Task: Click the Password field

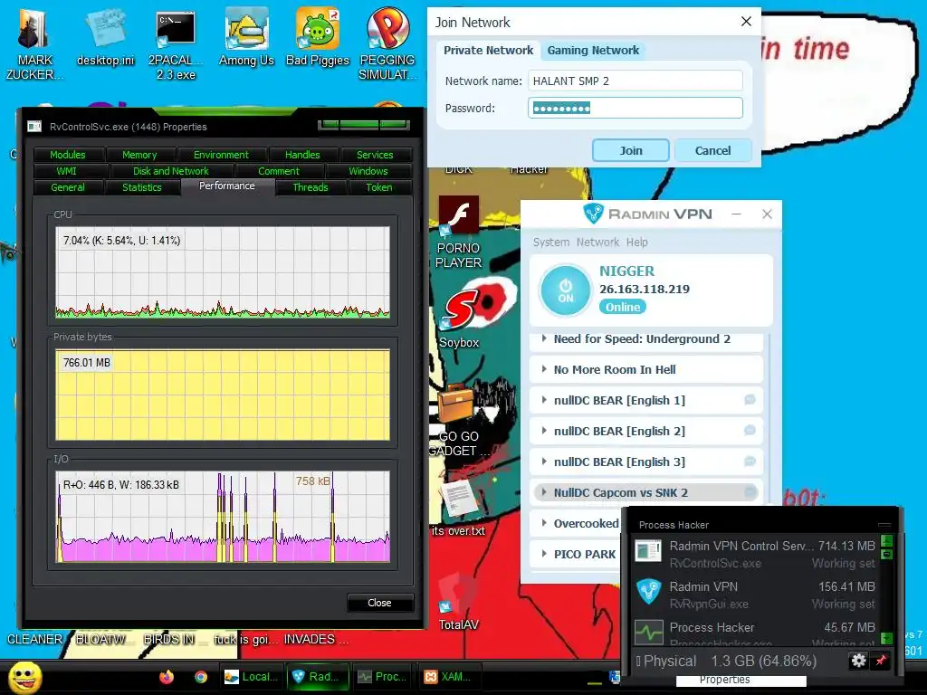Action: point(635,108)
